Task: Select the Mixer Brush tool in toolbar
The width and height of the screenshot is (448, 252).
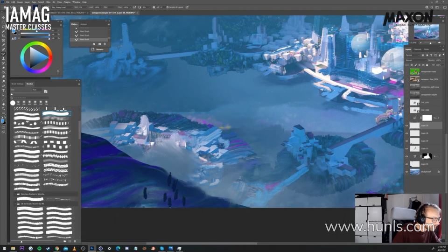Action: click(x=3, y=54)
